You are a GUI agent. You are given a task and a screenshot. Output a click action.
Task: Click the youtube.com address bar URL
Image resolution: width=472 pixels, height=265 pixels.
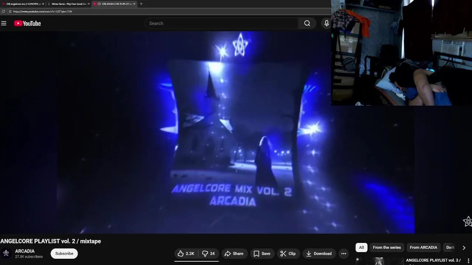42,11
